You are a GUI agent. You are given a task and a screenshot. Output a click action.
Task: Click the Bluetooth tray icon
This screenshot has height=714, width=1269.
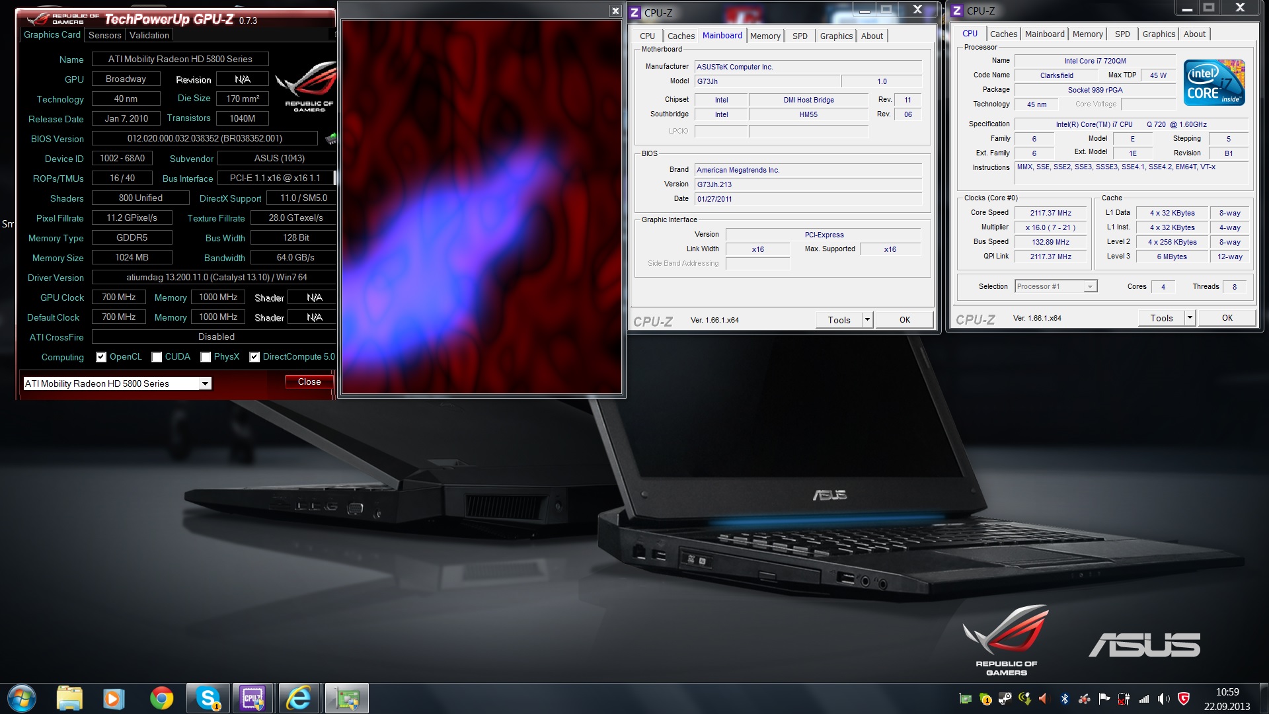(1064, 699)
